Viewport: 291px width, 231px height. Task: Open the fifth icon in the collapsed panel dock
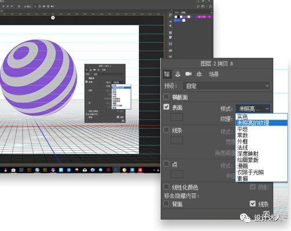coord(170,37)
